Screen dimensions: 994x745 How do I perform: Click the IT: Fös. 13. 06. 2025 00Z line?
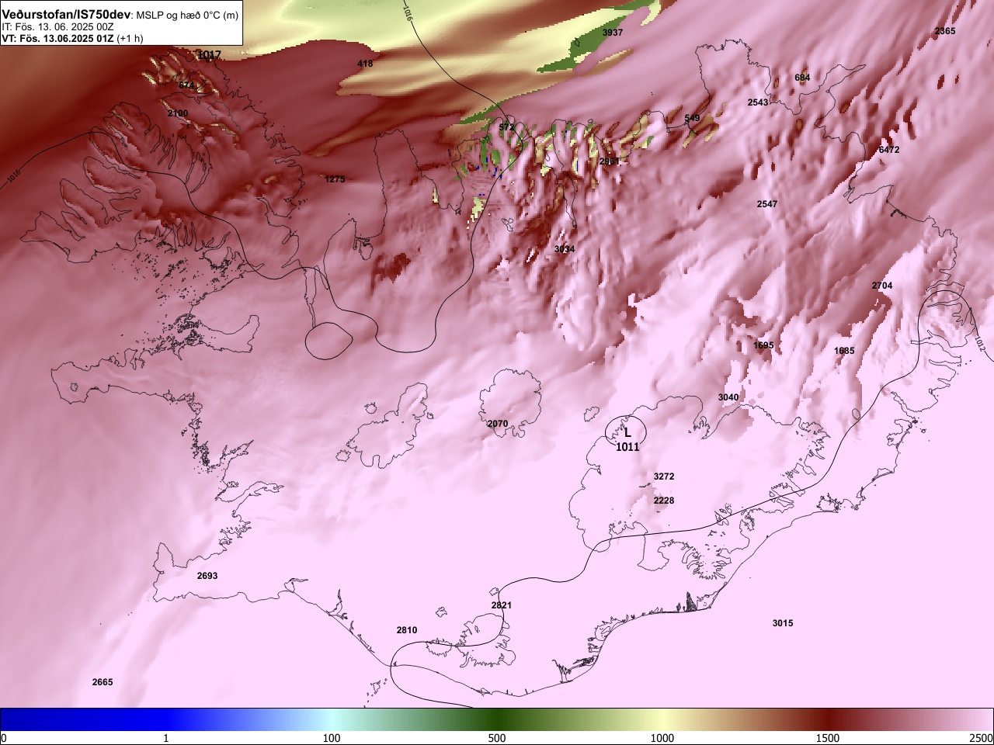pyautogui.click(x=57, y=26)
